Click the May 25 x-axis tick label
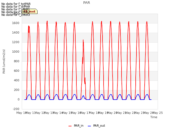Screen dimensions: 174x131 click(158, 113)
